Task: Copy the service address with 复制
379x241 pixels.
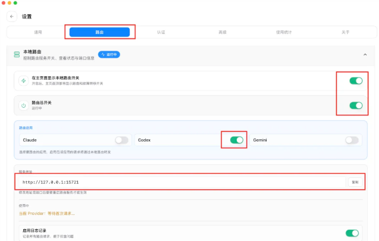Action: point(355,182)
